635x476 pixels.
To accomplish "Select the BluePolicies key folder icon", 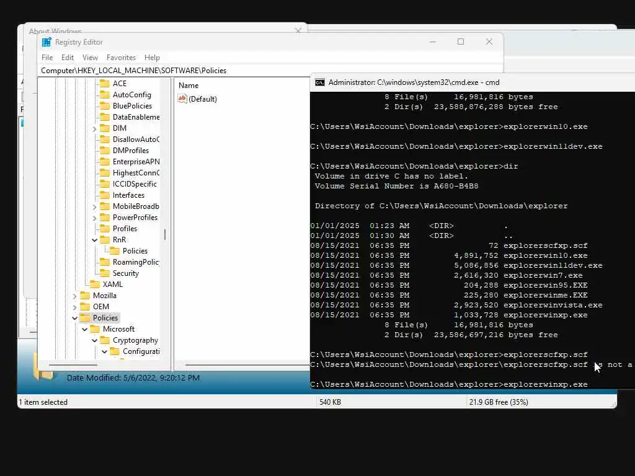I will point(105,105).
